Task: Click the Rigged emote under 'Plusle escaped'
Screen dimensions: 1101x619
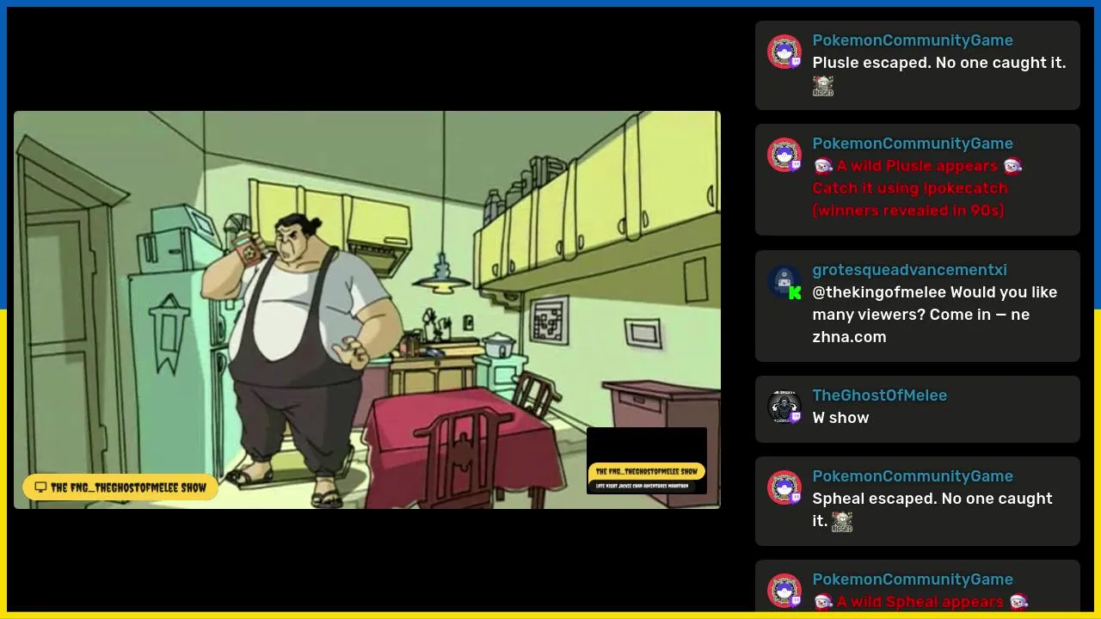Action: [823, 86]
